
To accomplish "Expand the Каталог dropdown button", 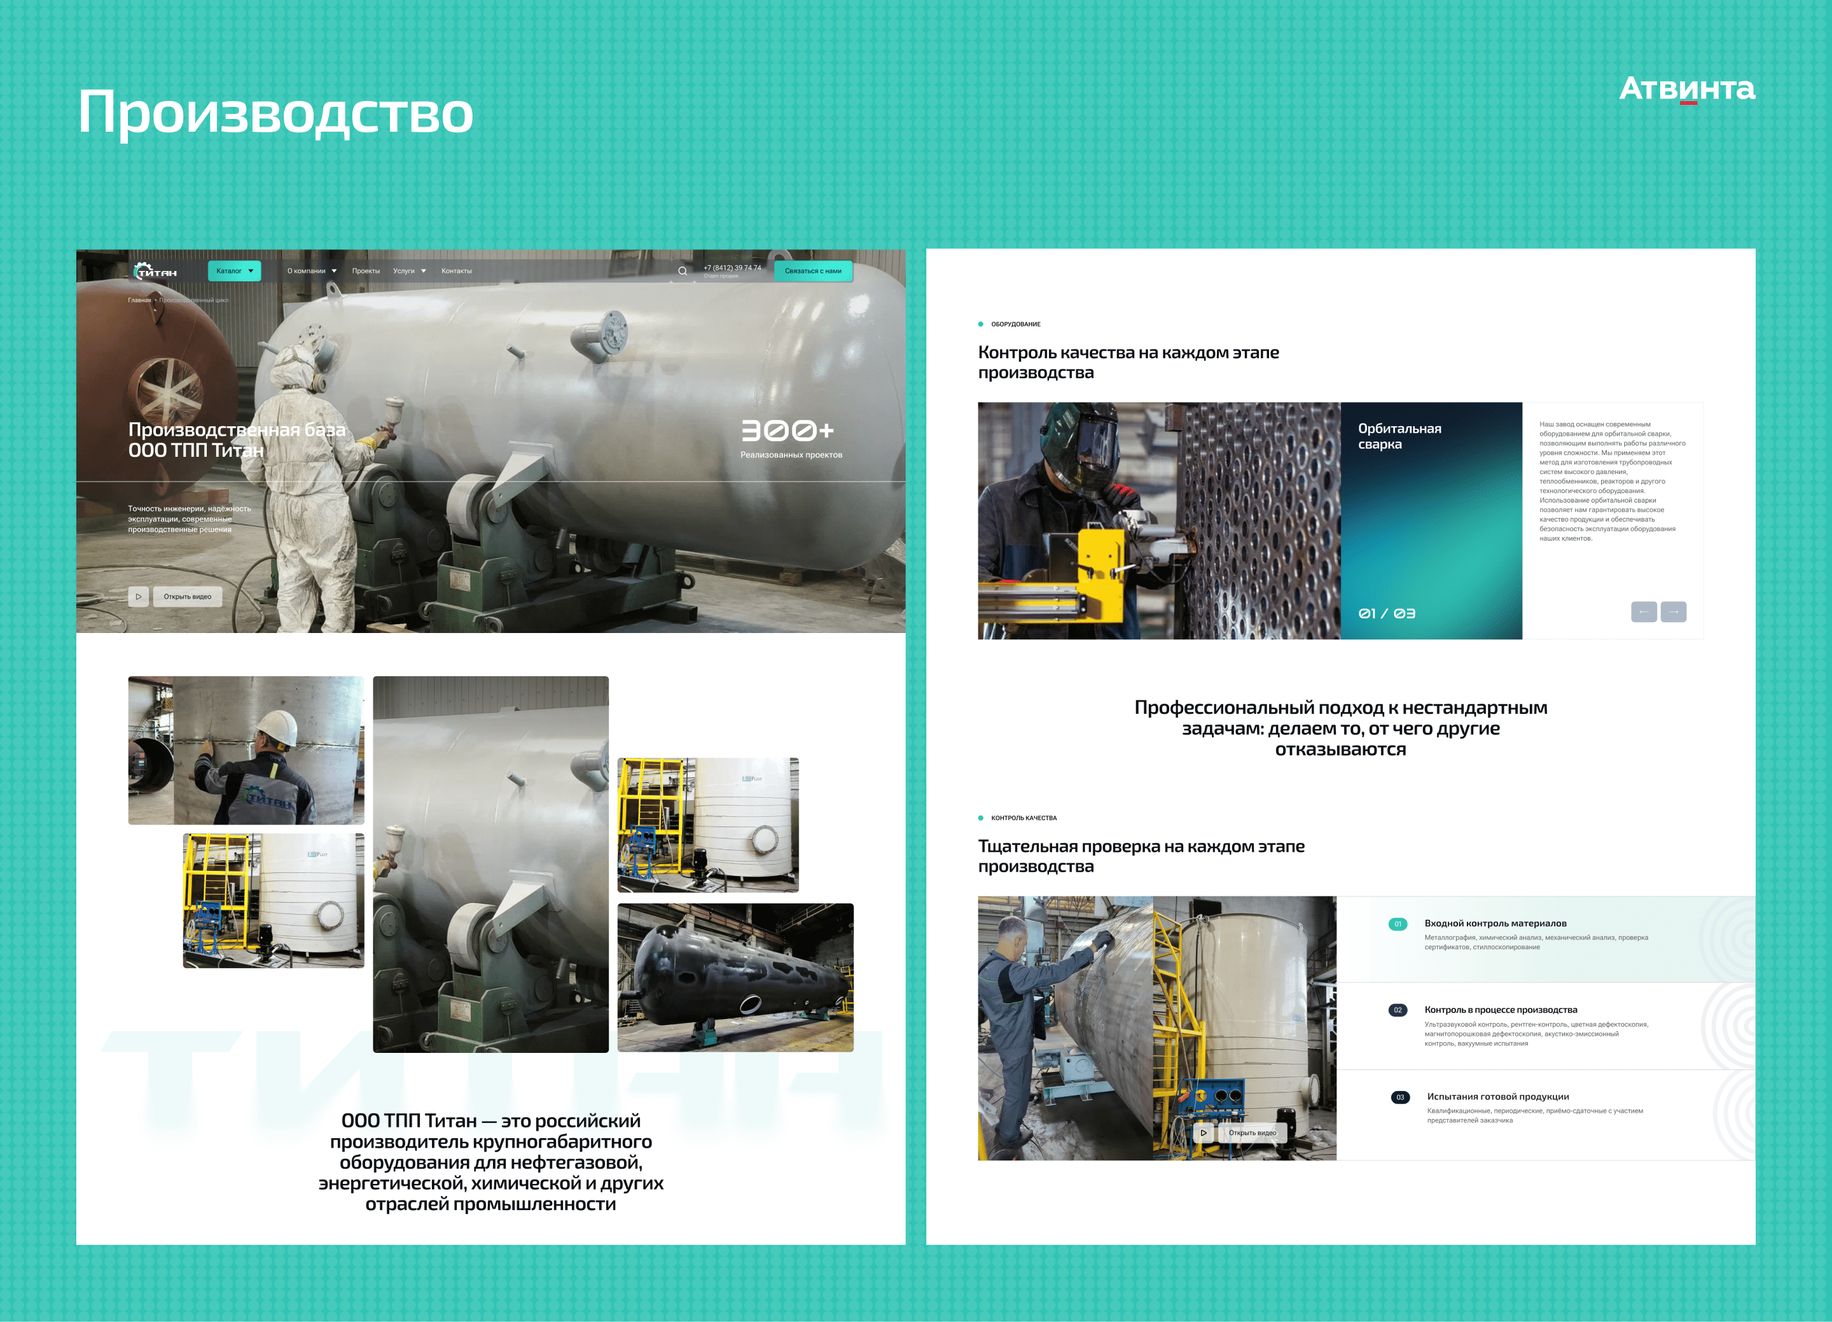I will click(234, 271).
